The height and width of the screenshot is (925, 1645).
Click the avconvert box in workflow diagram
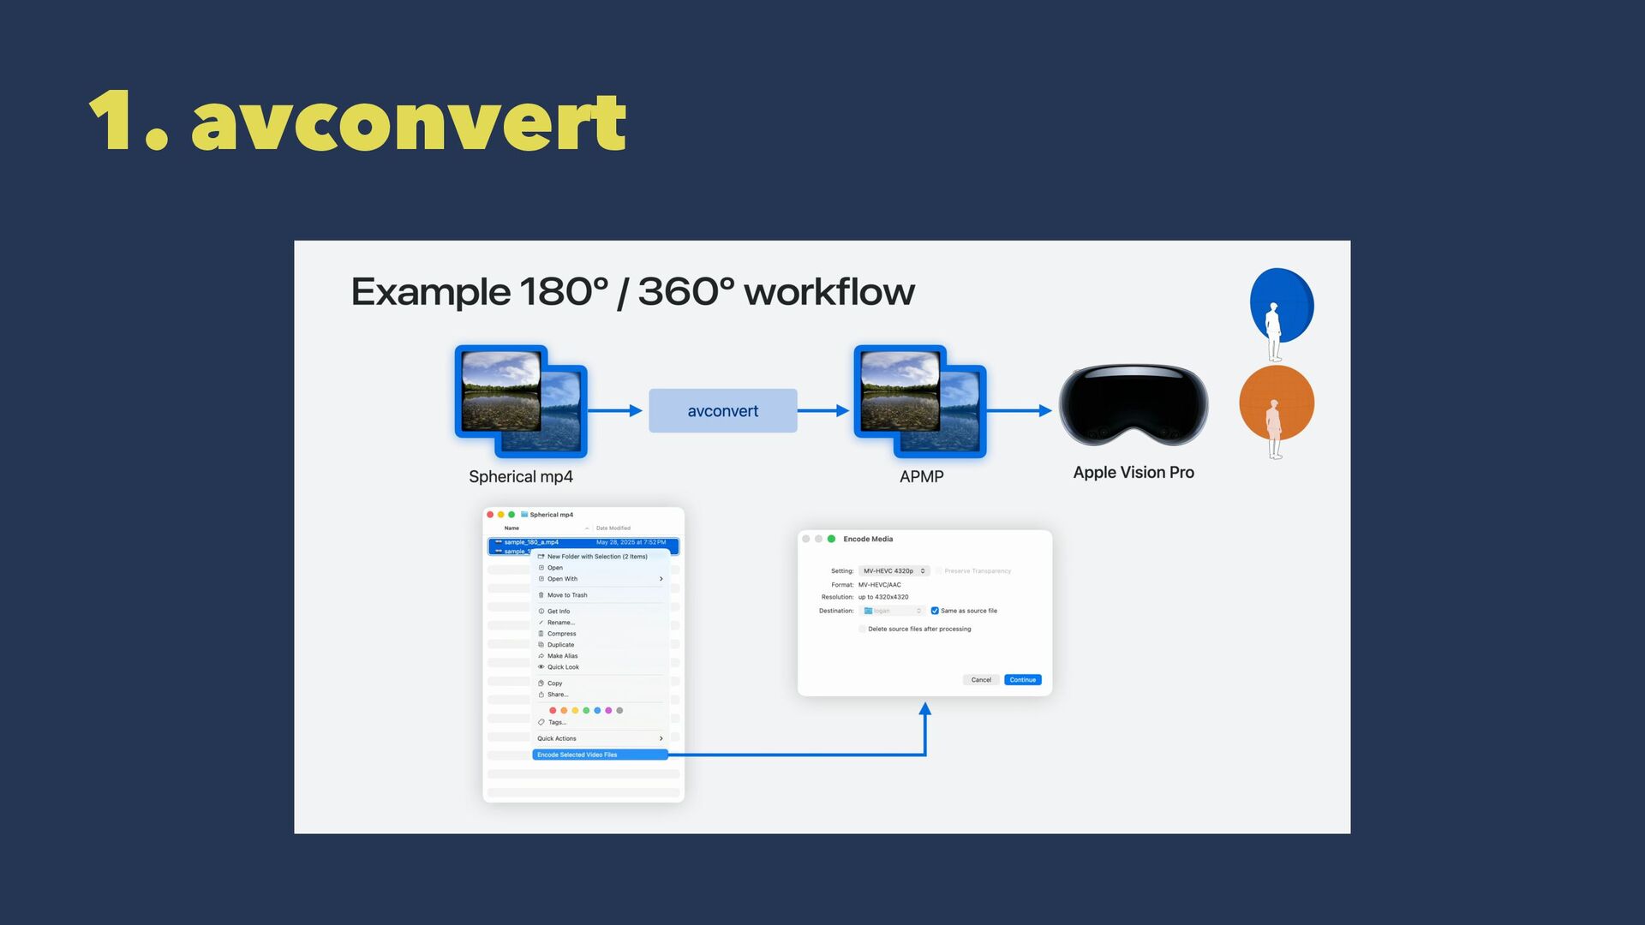723,411
